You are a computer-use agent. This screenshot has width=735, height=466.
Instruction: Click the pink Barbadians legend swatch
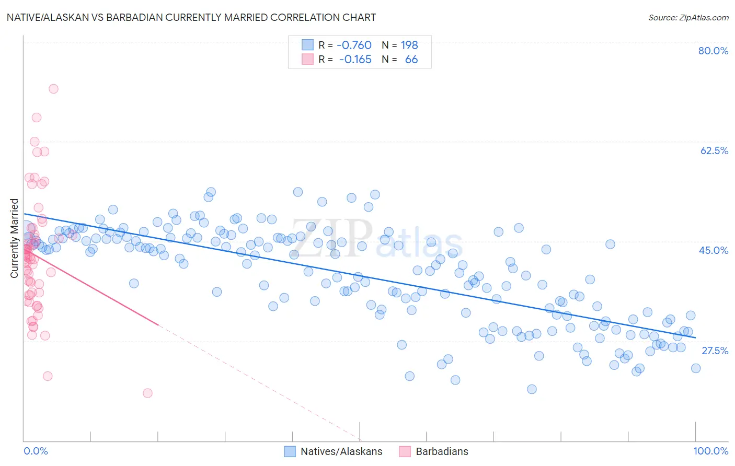[x=405, y=451]
